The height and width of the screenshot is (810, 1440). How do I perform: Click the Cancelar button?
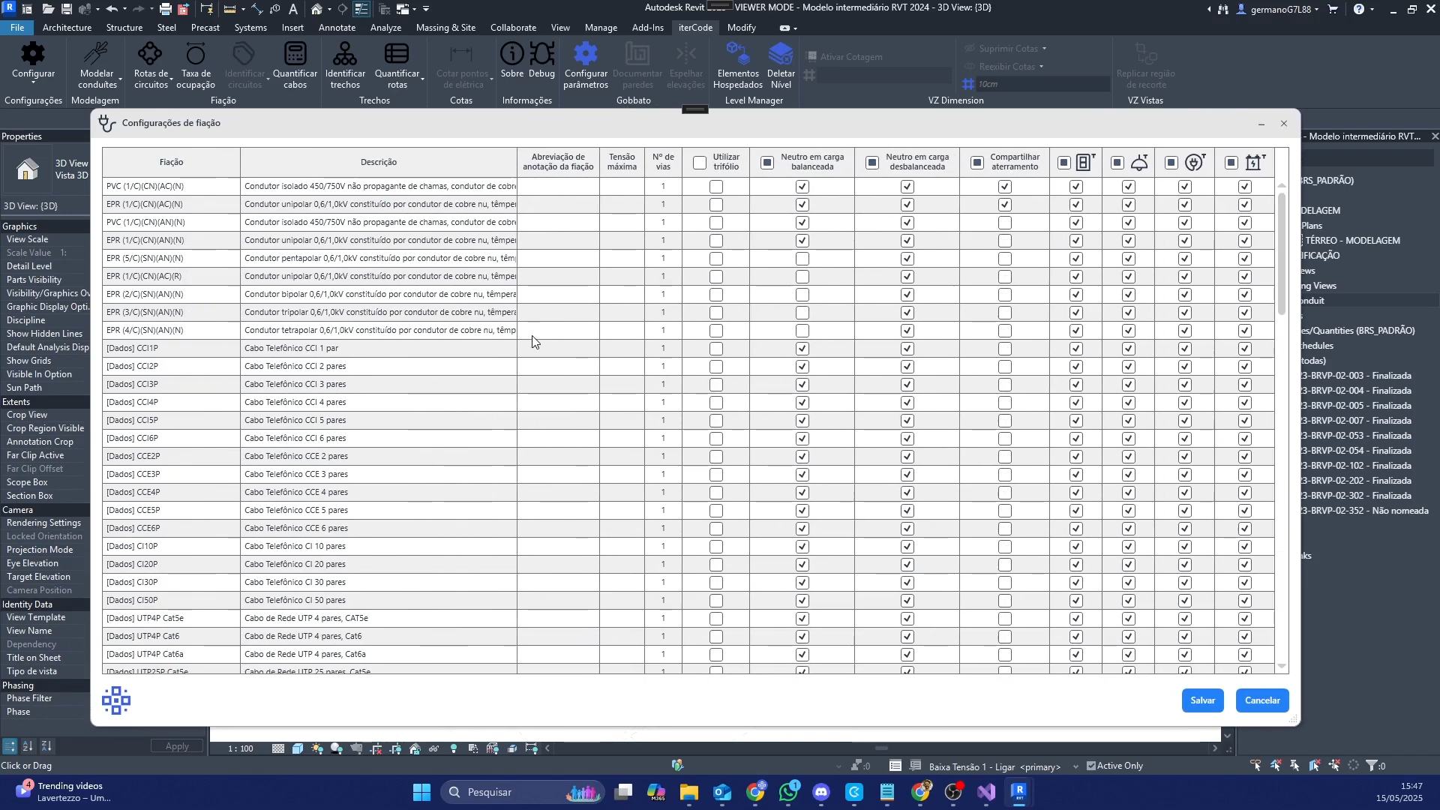[x=1262, y=700]
